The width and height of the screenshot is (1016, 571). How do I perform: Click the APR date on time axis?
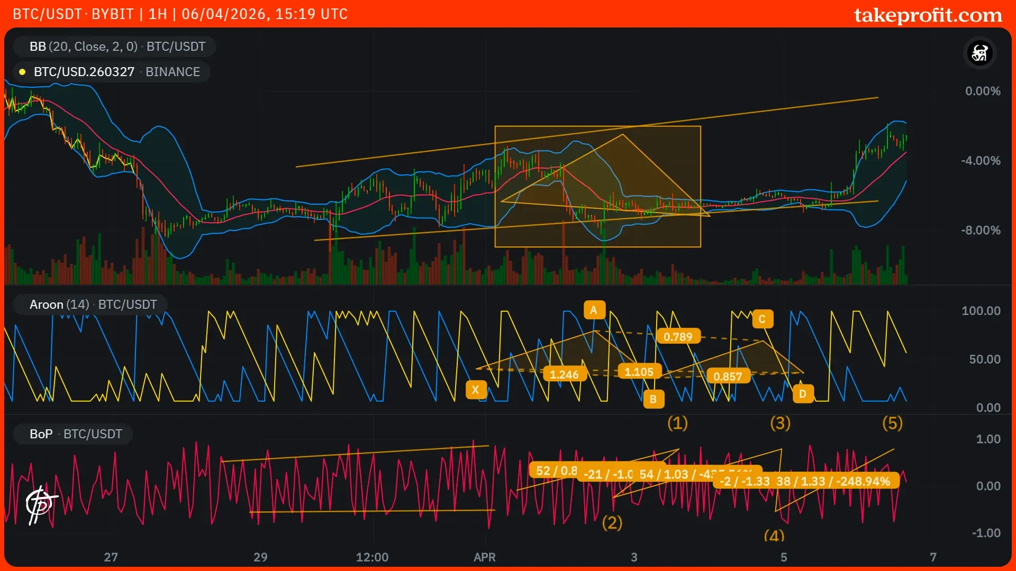tap(484, 557)
